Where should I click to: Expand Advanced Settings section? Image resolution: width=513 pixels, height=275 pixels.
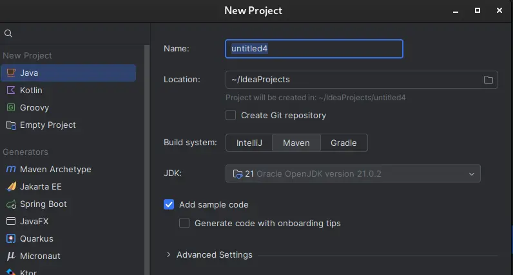tap(168, 254)
